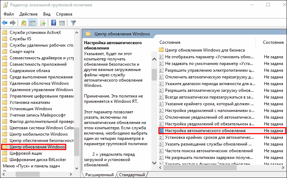The image size is (287, 178).
Task: Select policy Установка крайних сроков для автоматичес
Action: [x=209, y=137]
